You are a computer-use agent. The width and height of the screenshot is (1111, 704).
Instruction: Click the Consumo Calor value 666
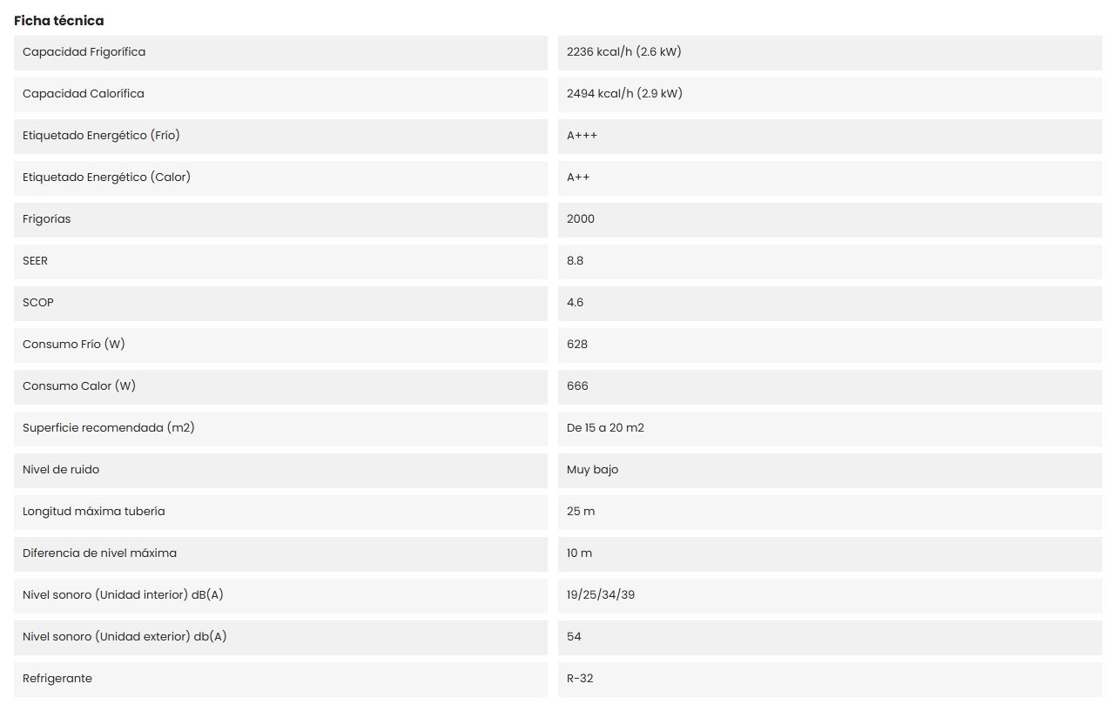point(577,386)
